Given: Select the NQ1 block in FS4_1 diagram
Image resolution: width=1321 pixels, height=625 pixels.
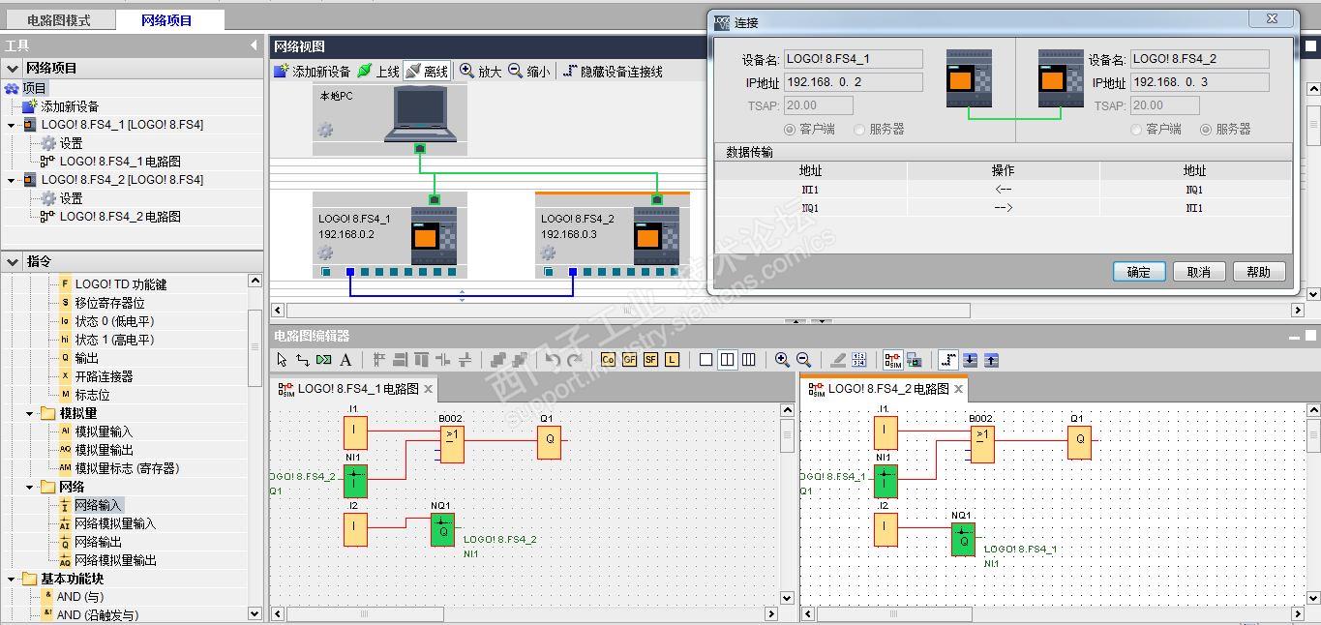Looking at the screenshot, I should [443, 530].
